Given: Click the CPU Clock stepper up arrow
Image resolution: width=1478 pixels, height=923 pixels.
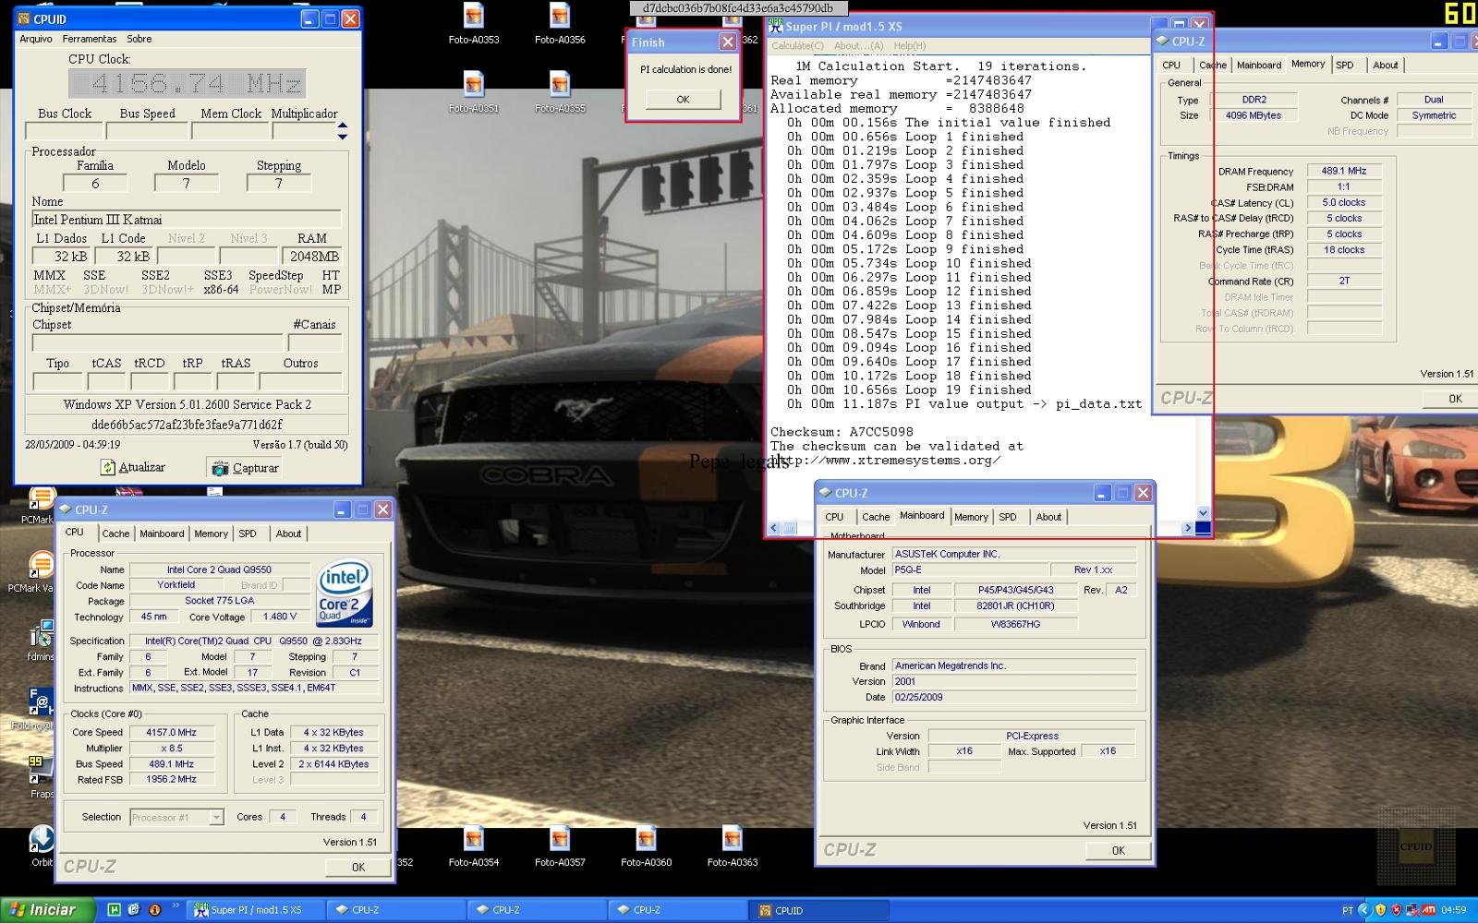Looking at the screenshot, I should [x=343, y=125].
